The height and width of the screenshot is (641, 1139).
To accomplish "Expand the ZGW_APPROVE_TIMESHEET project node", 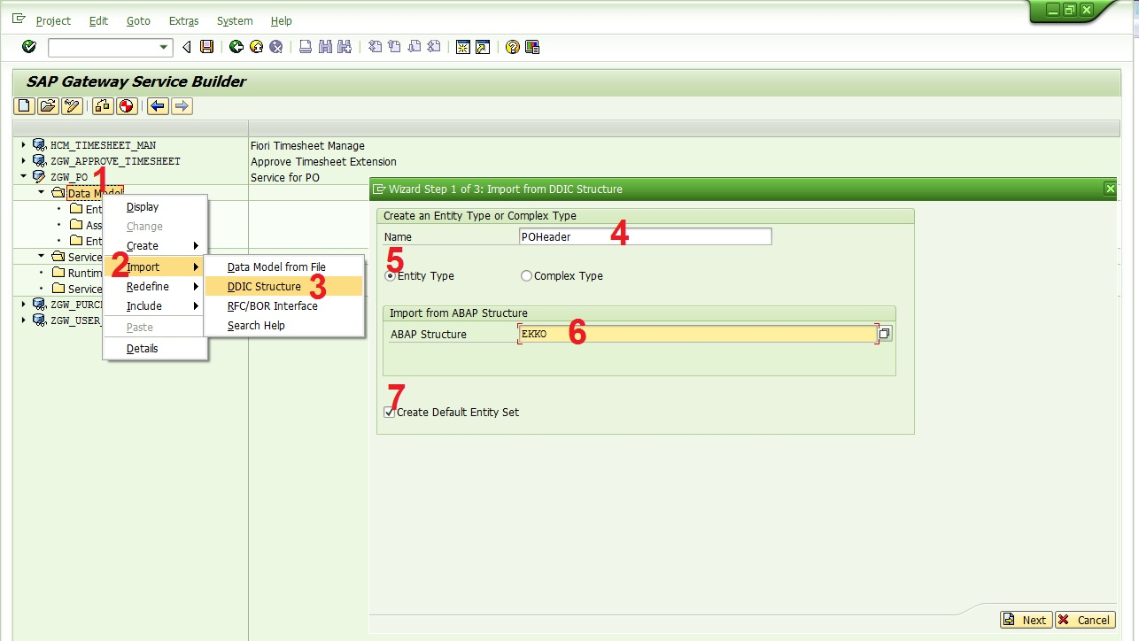I will click(22, 161).
